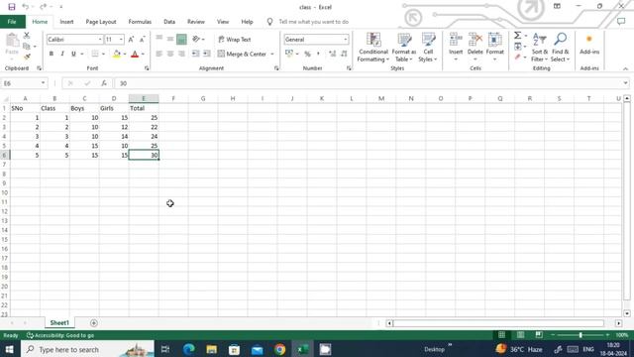This screenshot has height=357, width=634.
Task: Apply percent style format
Action: pyautogui.click(x=307, y=54)
